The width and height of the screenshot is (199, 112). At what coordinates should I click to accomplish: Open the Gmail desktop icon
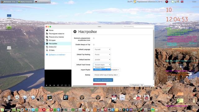coord(114,97)
